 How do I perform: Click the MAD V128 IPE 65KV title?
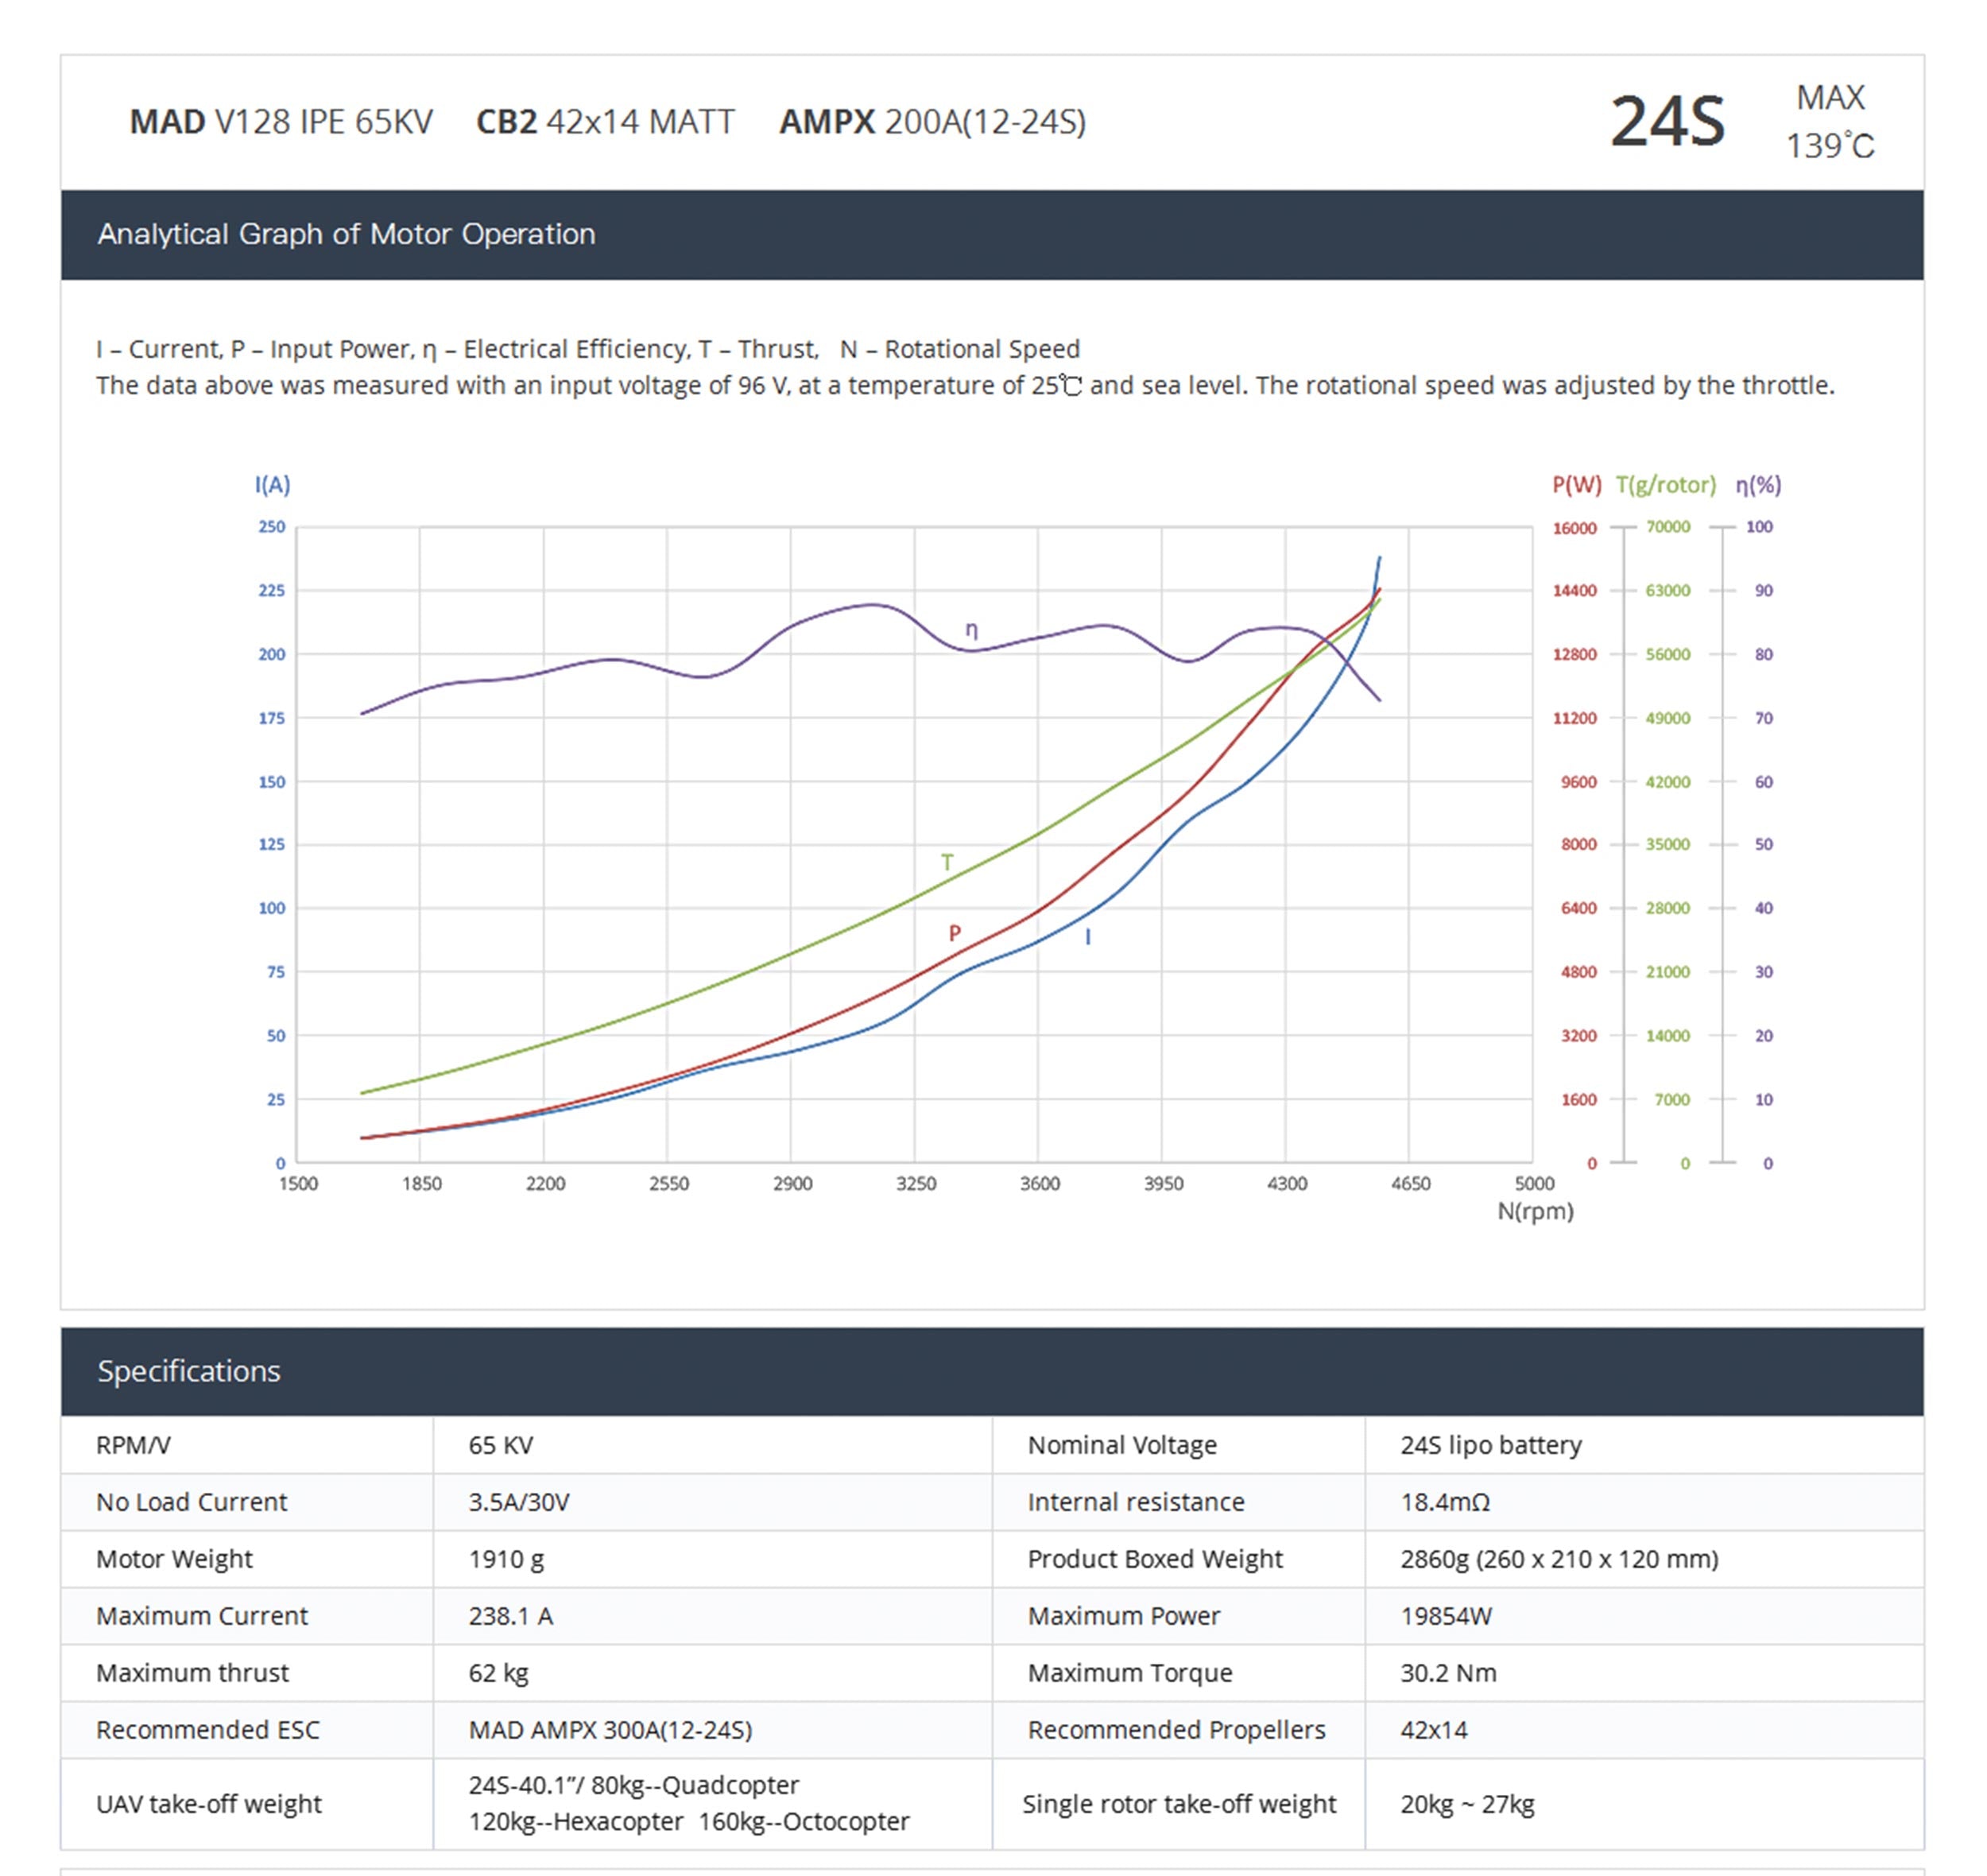coord(281,122)
